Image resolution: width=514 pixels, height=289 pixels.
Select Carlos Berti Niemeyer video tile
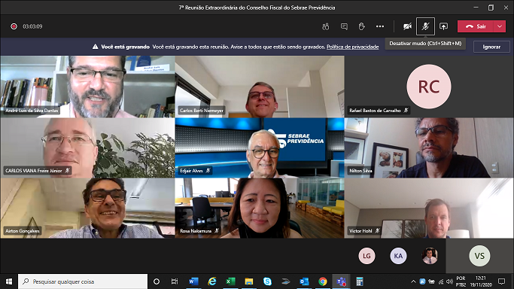coord(260,87)
